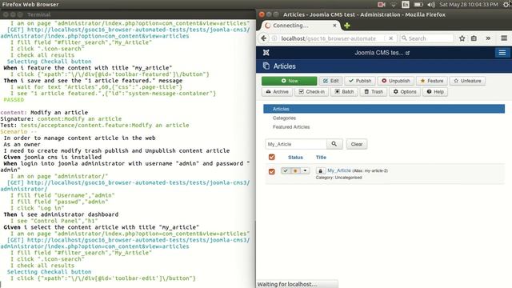Click the Edit toolbar button
512x288 pixels.
[x=330, y=81]
